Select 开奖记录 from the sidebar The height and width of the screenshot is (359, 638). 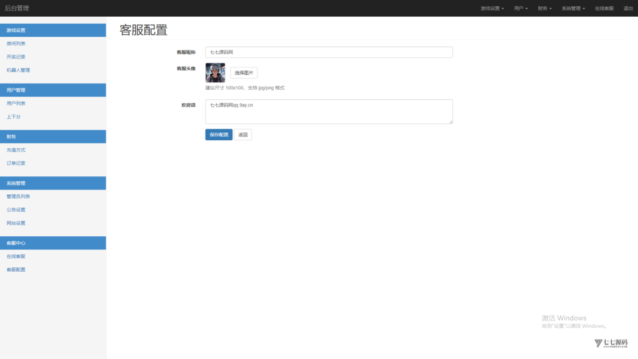16,57
